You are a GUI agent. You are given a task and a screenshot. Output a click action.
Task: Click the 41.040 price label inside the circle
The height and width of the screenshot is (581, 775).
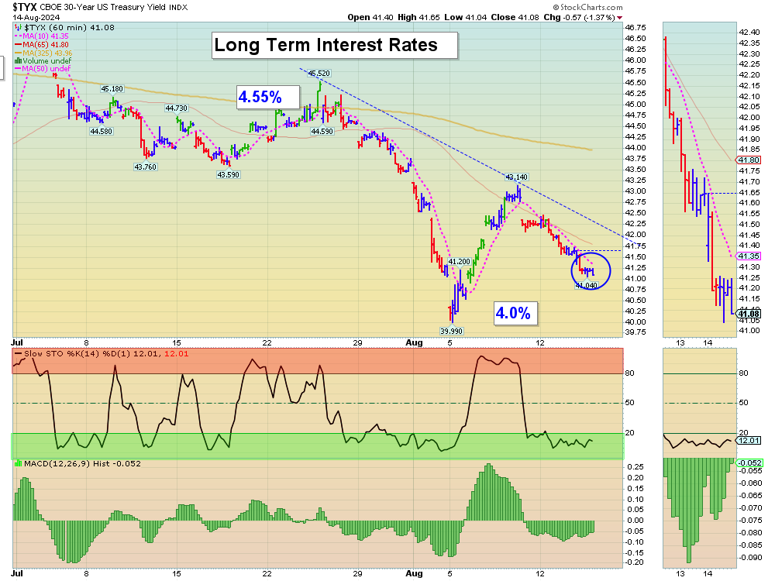click(586, 285)
